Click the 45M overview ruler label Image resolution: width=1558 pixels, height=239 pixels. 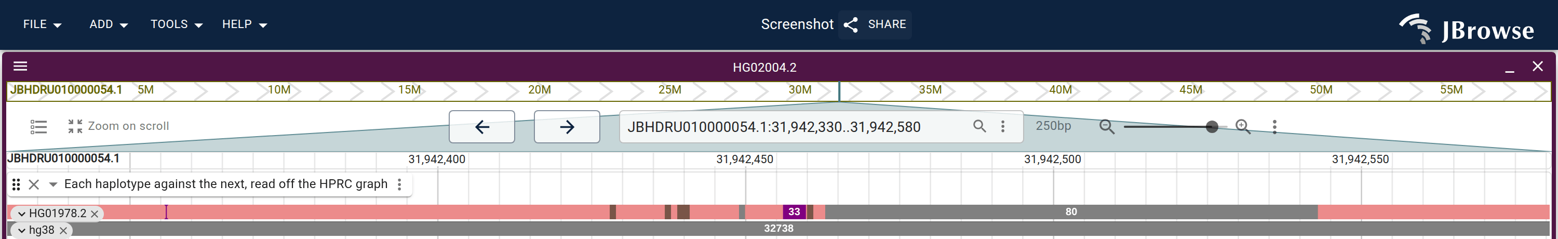tap(1190, 89)
